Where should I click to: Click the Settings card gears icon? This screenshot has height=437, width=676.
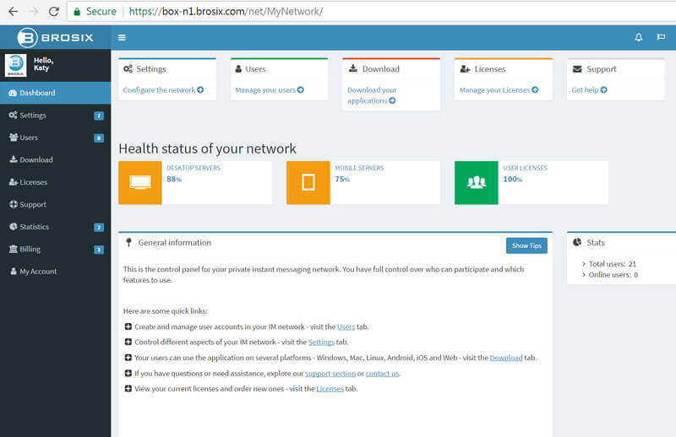pyautogui.click(x=128, y=69)
